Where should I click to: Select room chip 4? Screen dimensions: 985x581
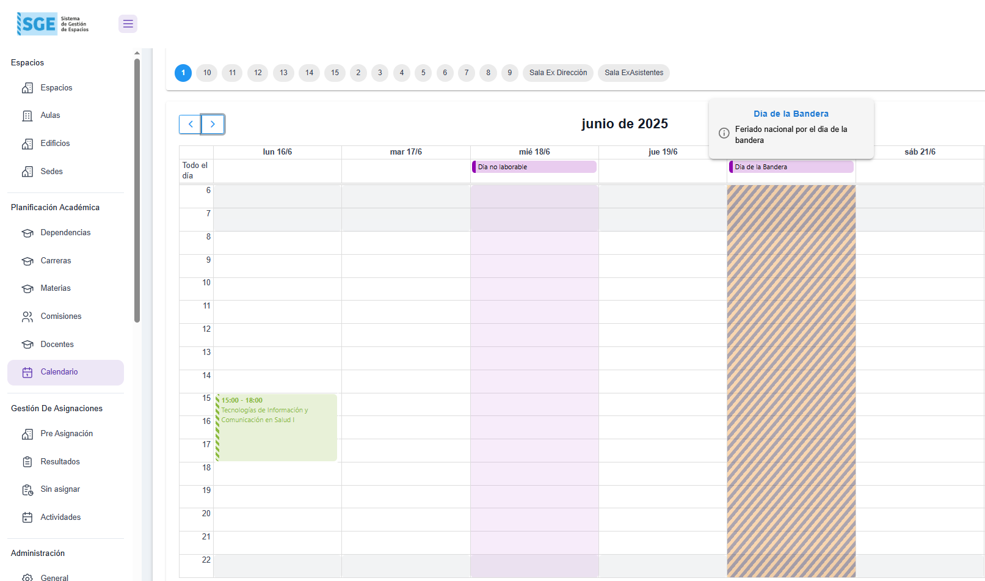[x=402, y=73]
